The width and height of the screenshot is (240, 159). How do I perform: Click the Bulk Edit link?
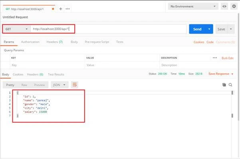(x=228, y=58)
